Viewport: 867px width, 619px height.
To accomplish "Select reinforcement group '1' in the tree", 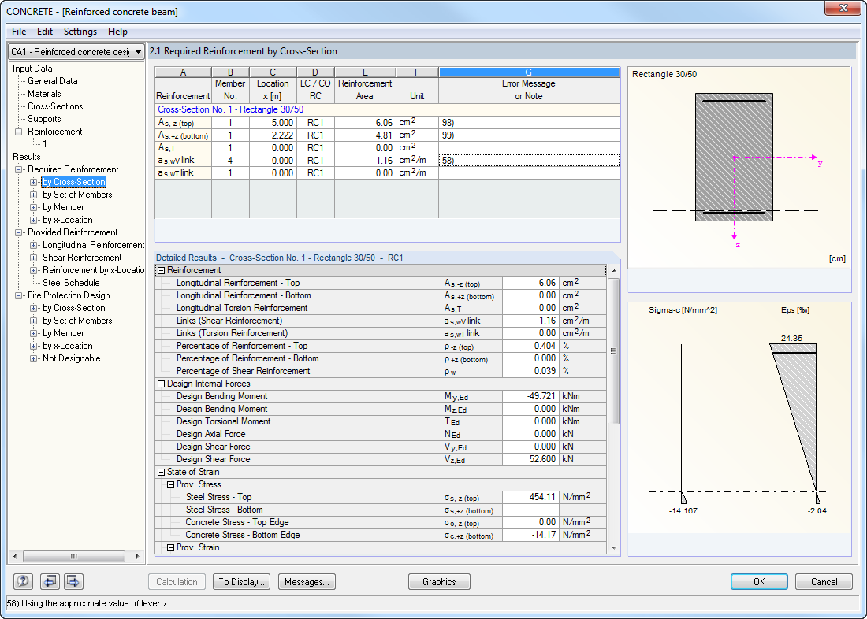I will pyautogui.click(x=45, y=143).
